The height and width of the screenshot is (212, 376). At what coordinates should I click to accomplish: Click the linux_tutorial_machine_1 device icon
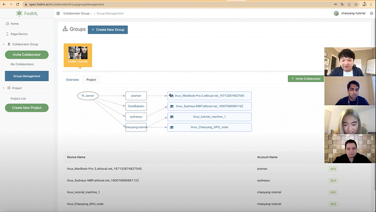(172, 117)
